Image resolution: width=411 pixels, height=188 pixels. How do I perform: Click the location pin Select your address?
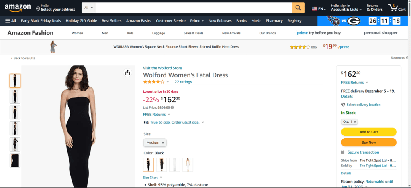(x=55, y=8)
